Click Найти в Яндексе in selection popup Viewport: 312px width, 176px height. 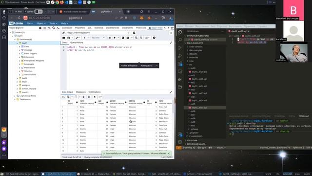[129, 66]
